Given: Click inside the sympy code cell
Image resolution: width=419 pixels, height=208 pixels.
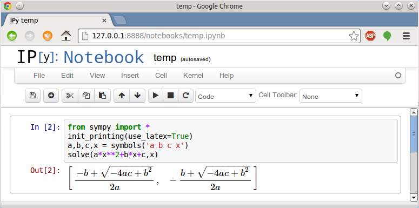Looking at the screenshot, I should pyautogui.click(x=231, y=140).
